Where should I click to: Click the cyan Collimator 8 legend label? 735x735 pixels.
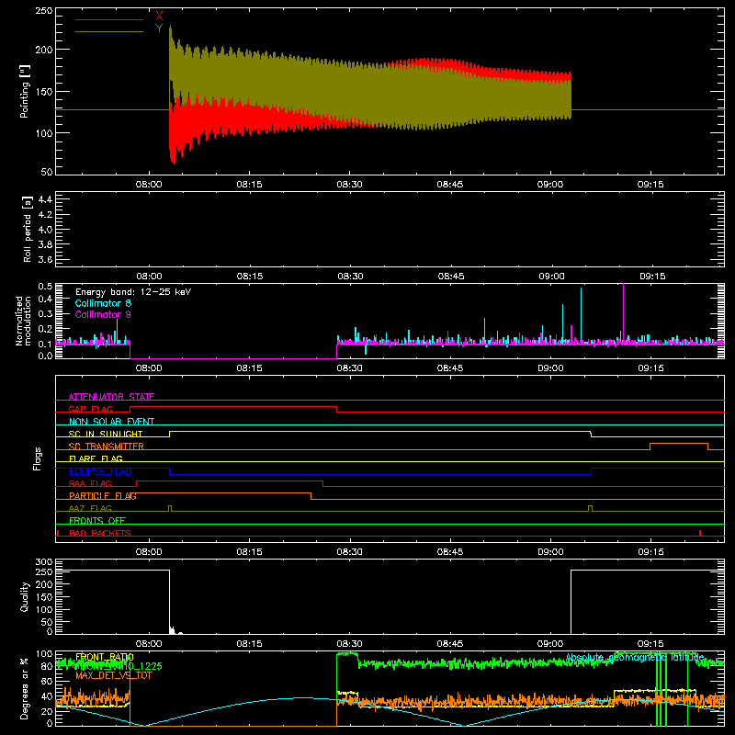tap(103, 303)
